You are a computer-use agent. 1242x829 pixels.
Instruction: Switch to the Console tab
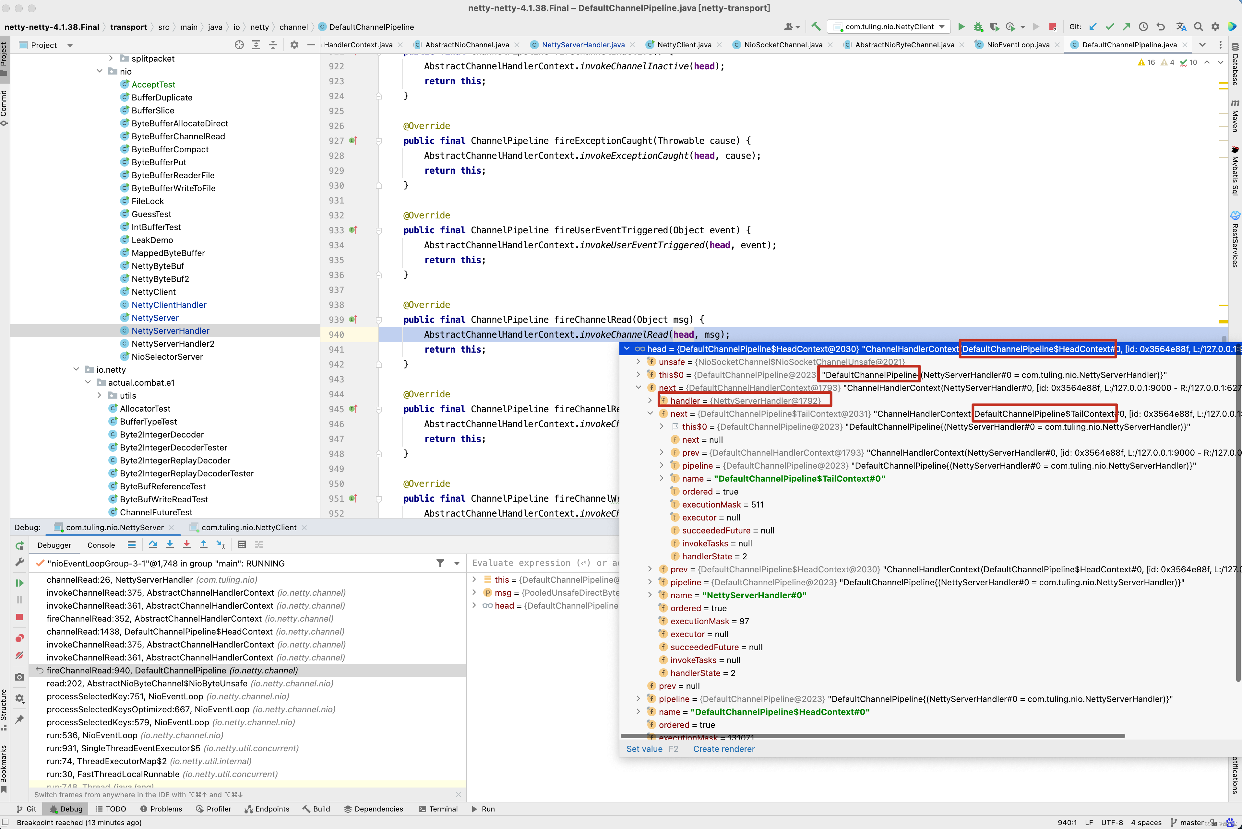point(101,545)
